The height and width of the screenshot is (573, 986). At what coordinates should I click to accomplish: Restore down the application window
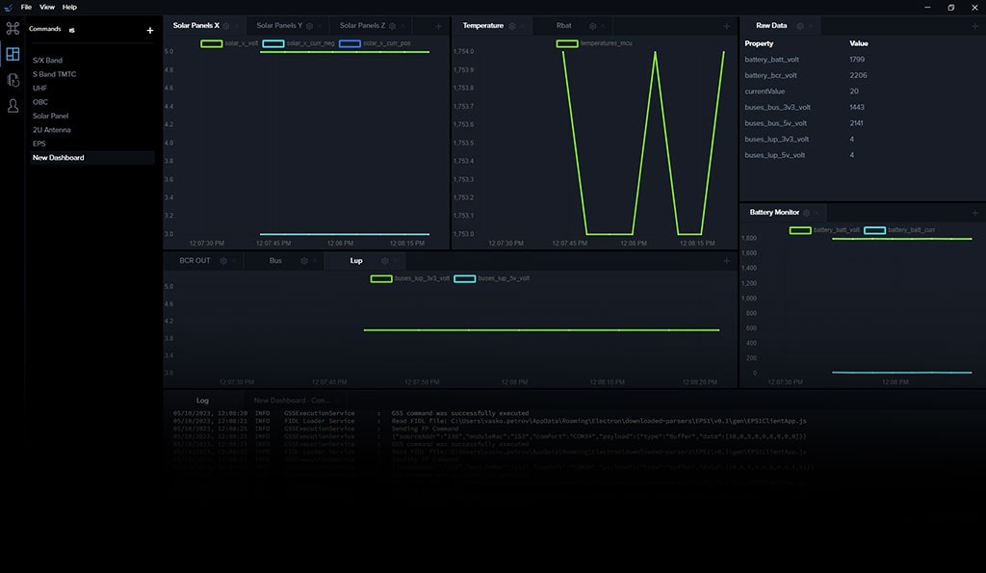(950, 8)
